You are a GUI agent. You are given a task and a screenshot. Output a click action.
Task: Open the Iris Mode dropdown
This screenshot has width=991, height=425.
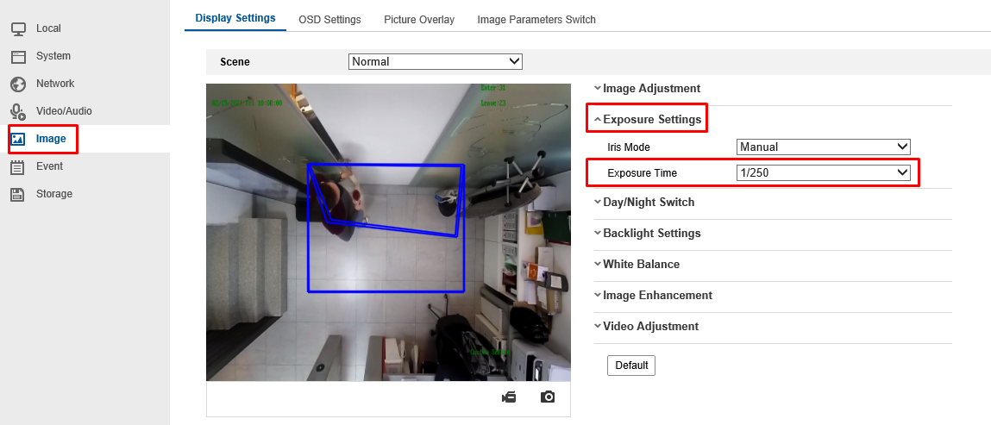pyautogui.click(x=824, y=147)
